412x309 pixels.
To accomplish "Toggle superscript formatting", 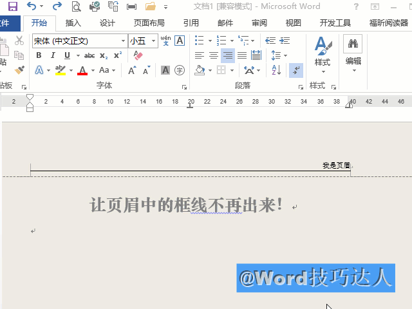I will 117,55.
